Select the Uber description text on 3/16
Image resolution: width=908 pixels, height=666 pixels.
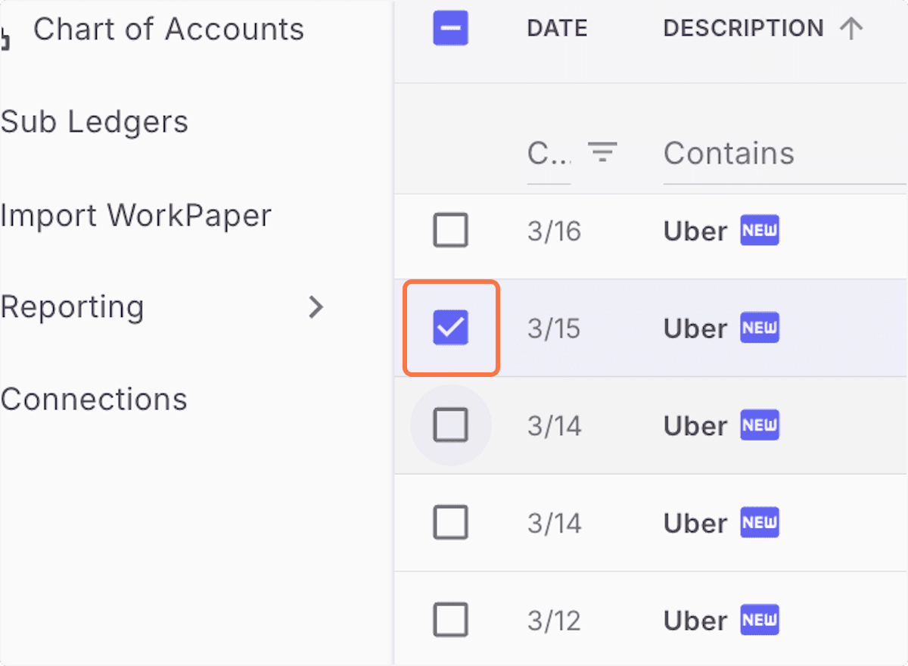[x=694, y=230]
